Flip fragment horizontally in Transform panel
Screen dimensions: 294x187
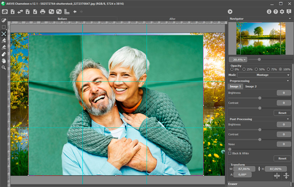[x=277, y=175]
